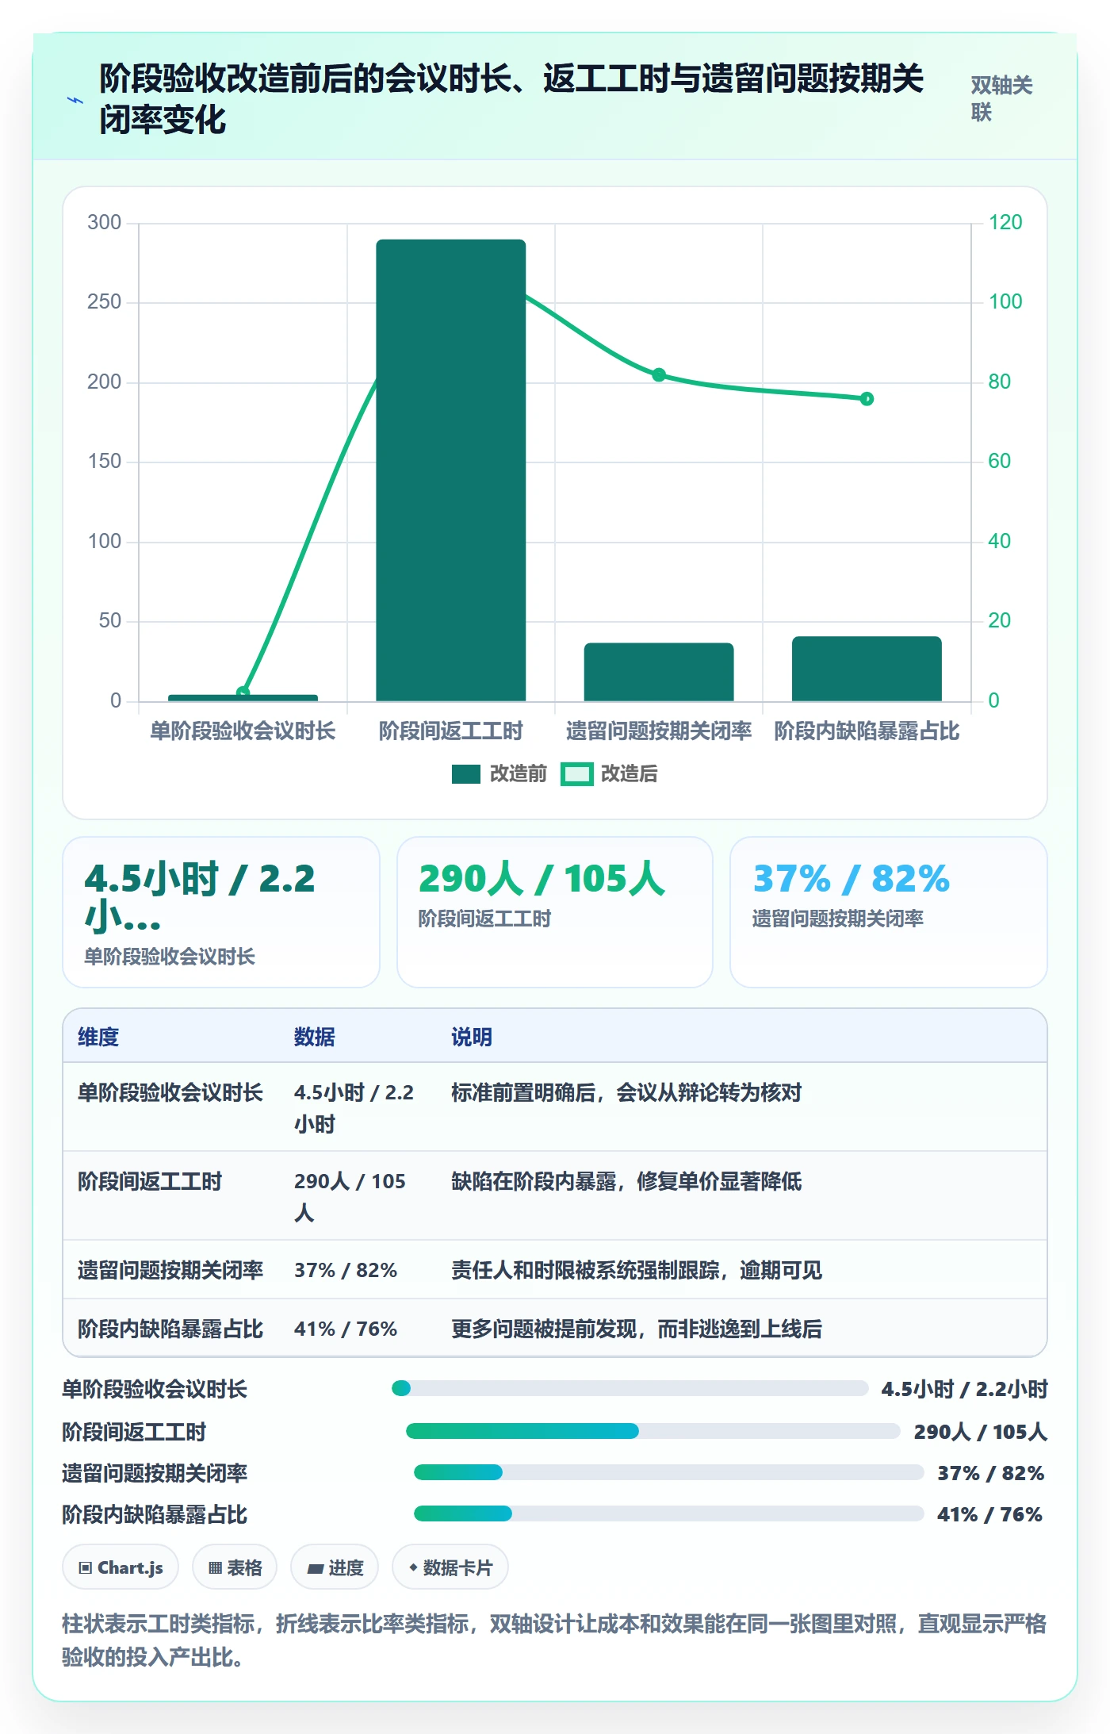Click the note 标准前置明确后，会议从辩论转为核对
1110x1734 pixels.
(626, 1092)
